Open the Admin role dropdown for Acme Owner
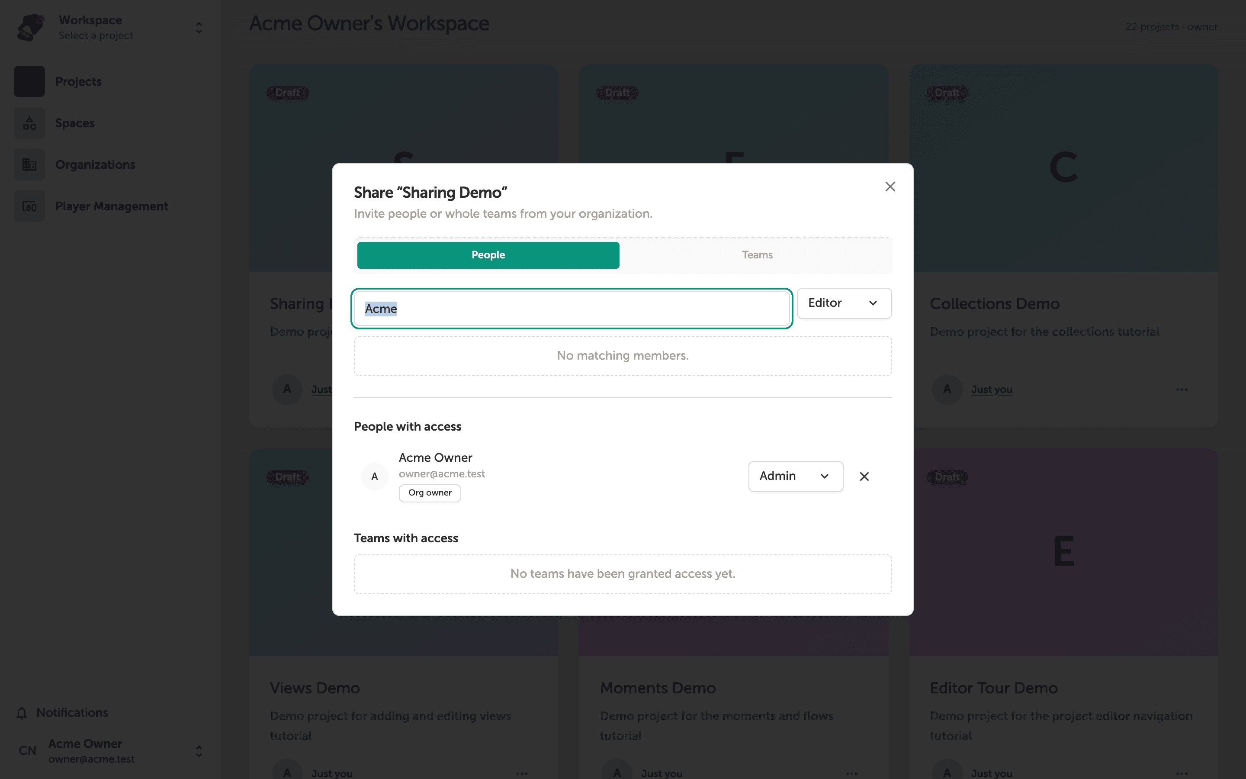This screenshot has height=779, width=1246. click(796, 476)
